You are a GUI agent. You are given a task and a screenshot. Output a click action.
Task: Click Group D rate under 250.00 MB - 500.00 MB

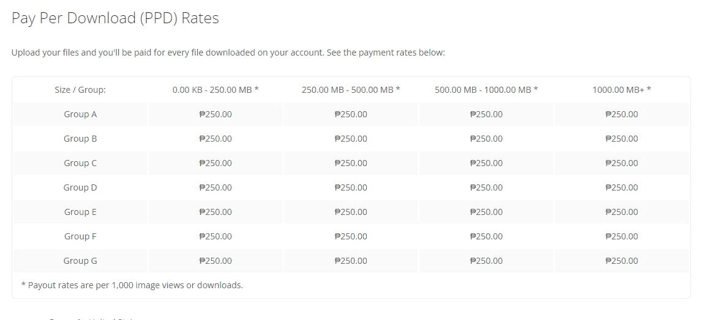[x=351, y=187]
